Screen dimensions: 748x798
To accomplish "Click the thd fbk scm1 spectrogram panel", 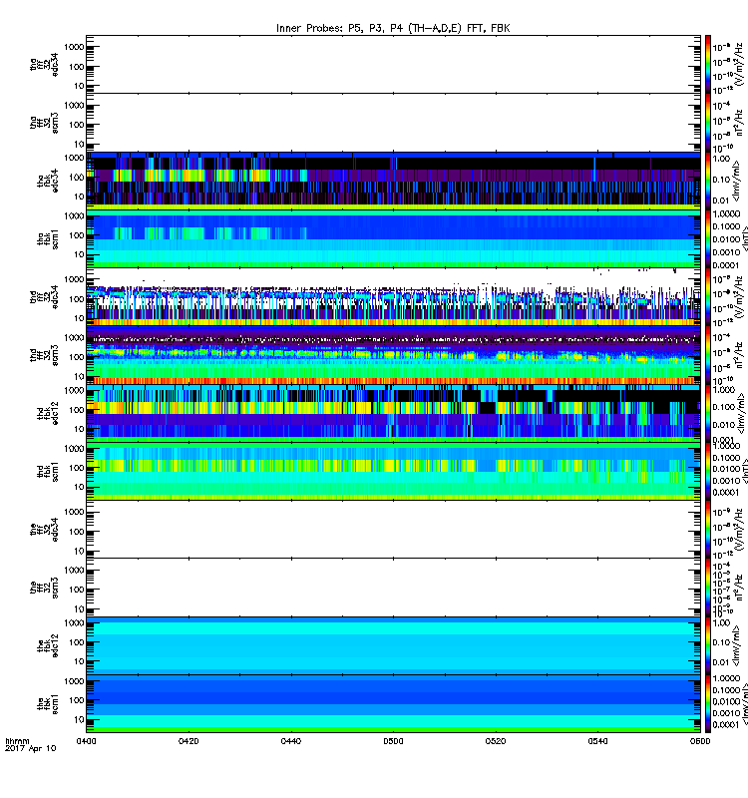I will 393,471.
